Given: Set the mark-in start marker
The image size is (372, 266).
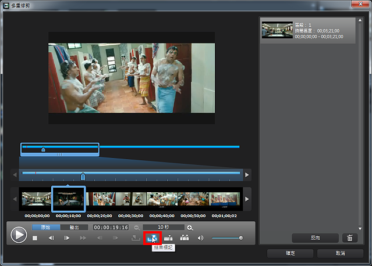Looking at the screenshot, I should point(136,238).
